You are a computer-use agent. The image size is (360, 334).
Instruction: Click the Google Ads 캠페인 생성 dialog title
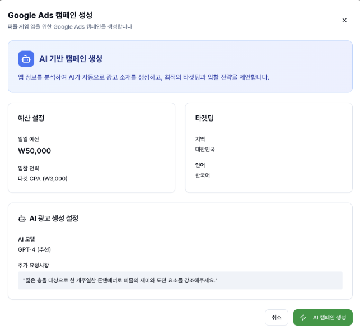click(x=50, y=15)
